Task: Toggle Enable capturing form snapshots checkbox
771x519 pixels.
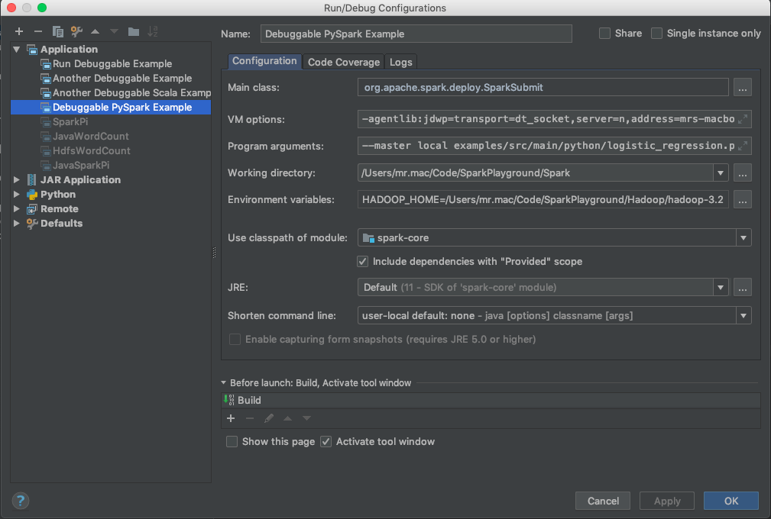Action: (x=235, y=340)
